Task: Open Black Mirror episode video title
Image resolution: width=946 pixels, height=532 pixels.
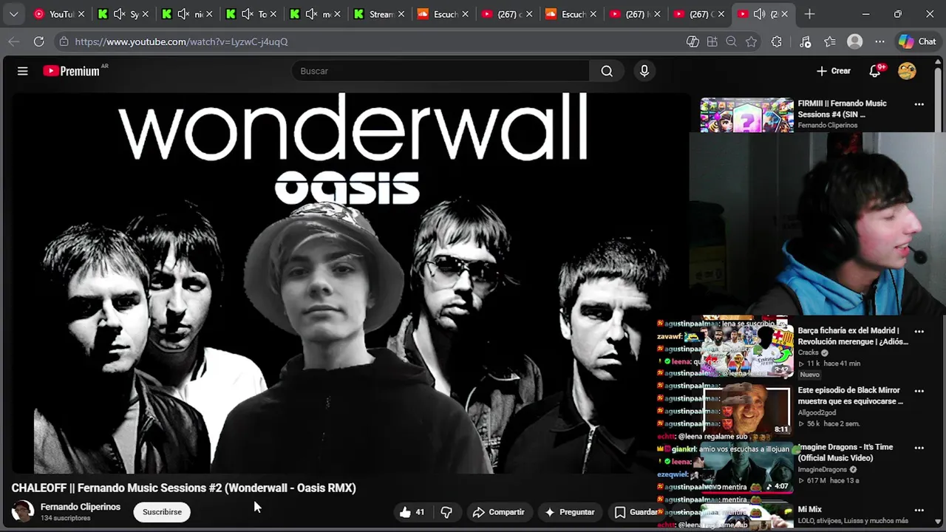Action: (850, 396)
